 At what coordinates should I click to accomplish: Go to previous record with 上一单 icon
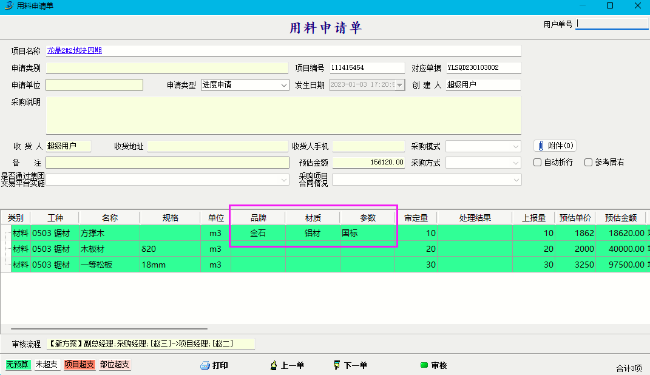pos(274,365)
